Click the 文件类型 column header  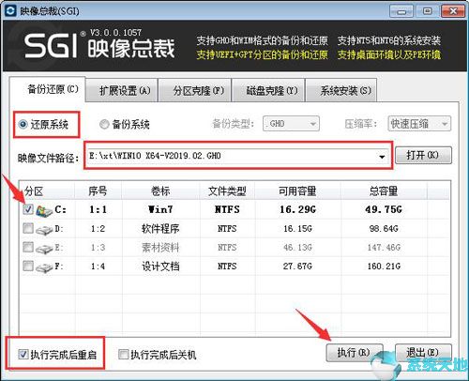click(227, 190)
